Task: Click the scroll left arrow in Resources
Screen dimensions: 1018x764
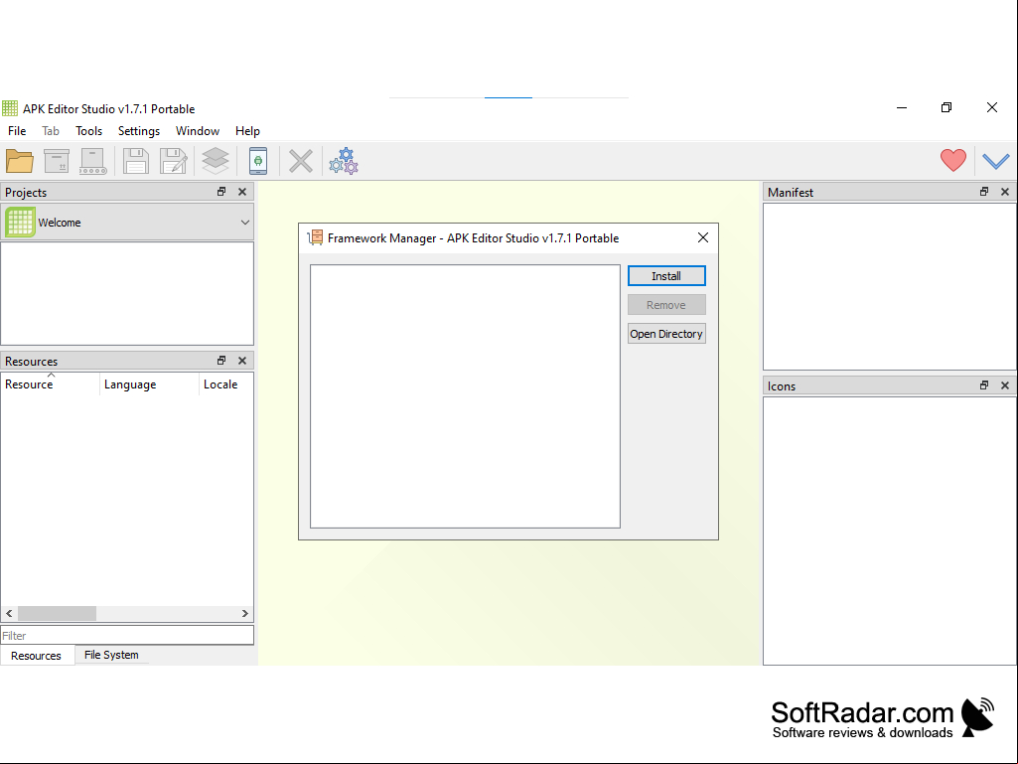Action: (9, 613)
